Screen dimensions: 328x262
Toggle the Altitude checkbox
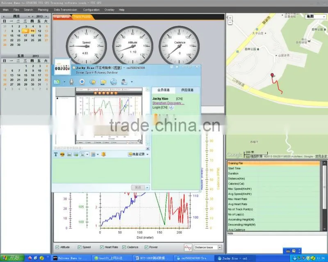[x=57, y=247]
